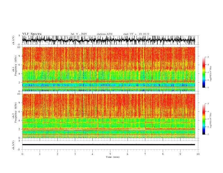Screen dimensions: 223x173
Task: Click the "6" kHz tick on ch.1 spectrogram
Action: [20, 65]
